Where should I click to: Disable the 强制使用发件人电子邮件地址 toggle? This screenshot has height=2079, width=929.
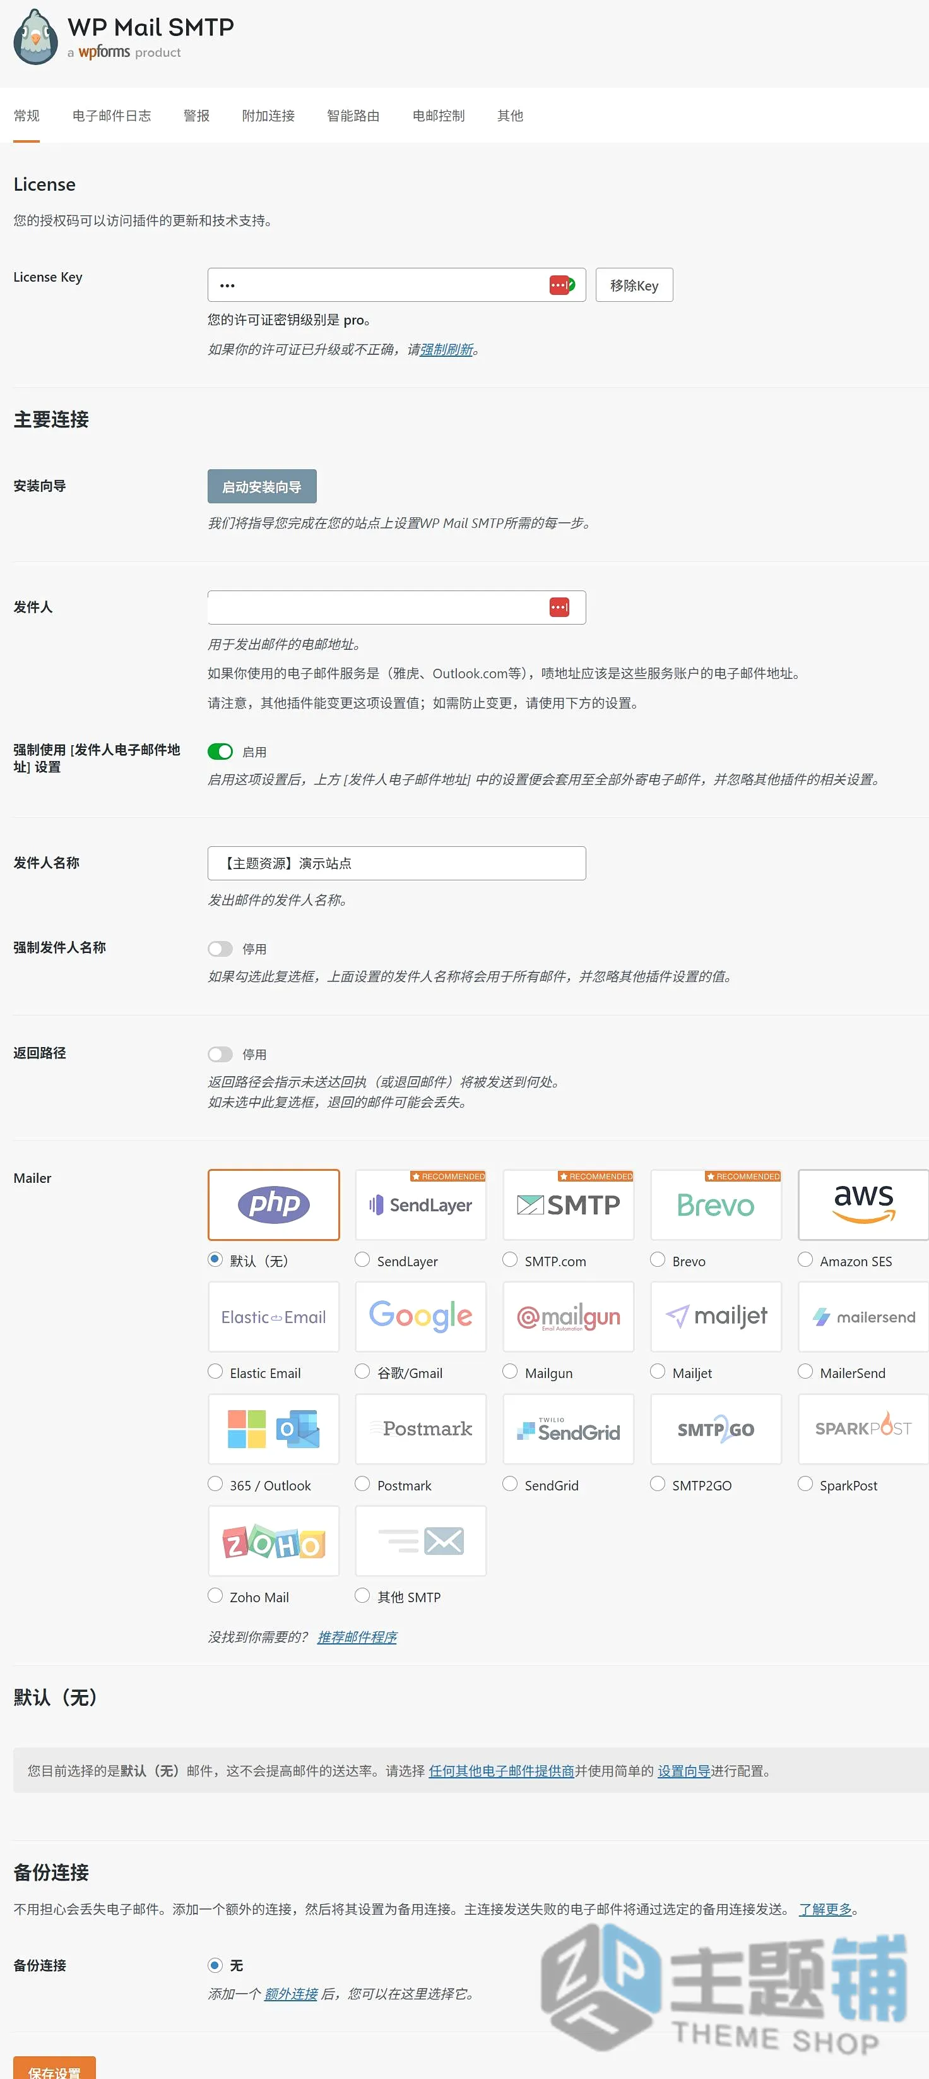click(x=220, y=752)
